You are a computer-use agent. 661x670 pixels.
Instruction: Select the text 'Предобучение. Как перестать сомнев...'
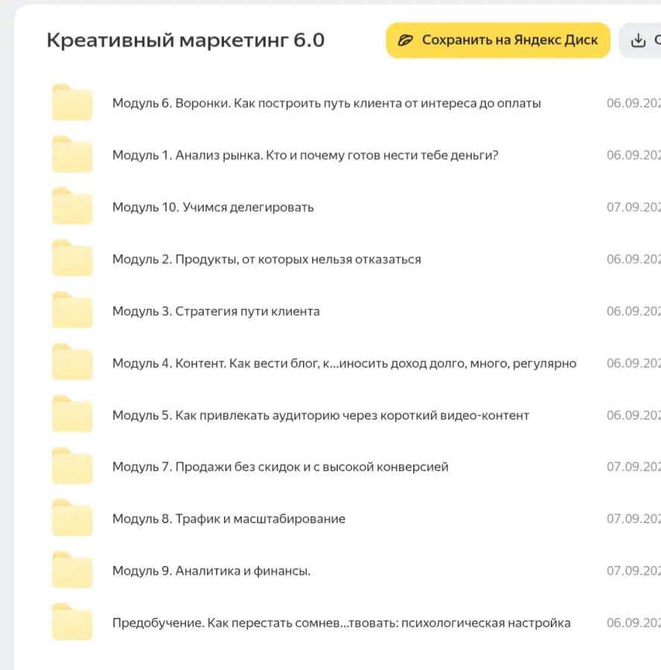[x=231, y=623]
